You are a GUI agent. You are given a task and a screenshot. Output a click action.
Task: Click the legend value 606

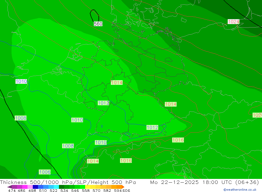126,190
